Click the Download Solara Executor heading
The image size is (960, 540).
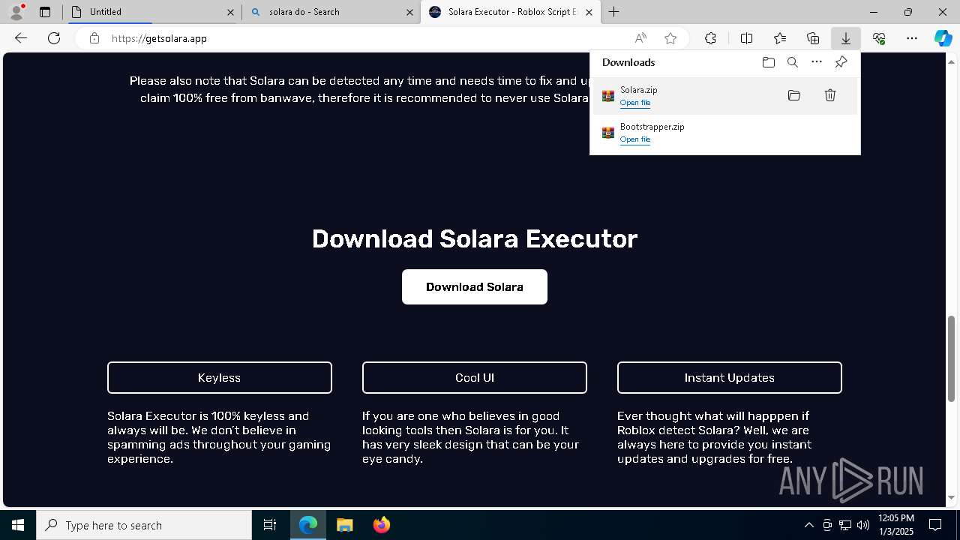click(x=475, y=238)
